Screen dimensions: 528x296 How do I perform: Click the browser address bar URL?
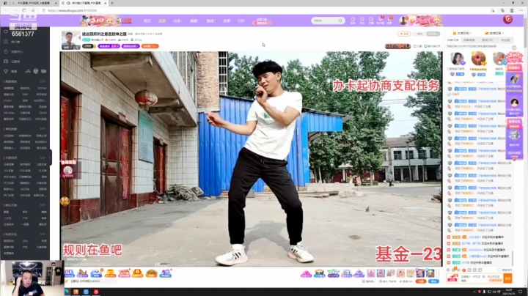72,10
